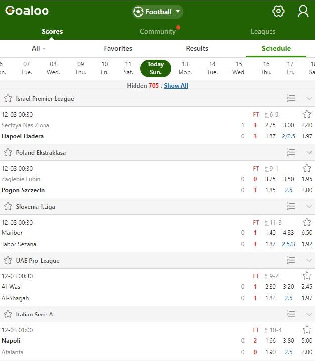Click the corner flag icon in Pogon Szczecin match
315x361 pixels.
(267, 169)
